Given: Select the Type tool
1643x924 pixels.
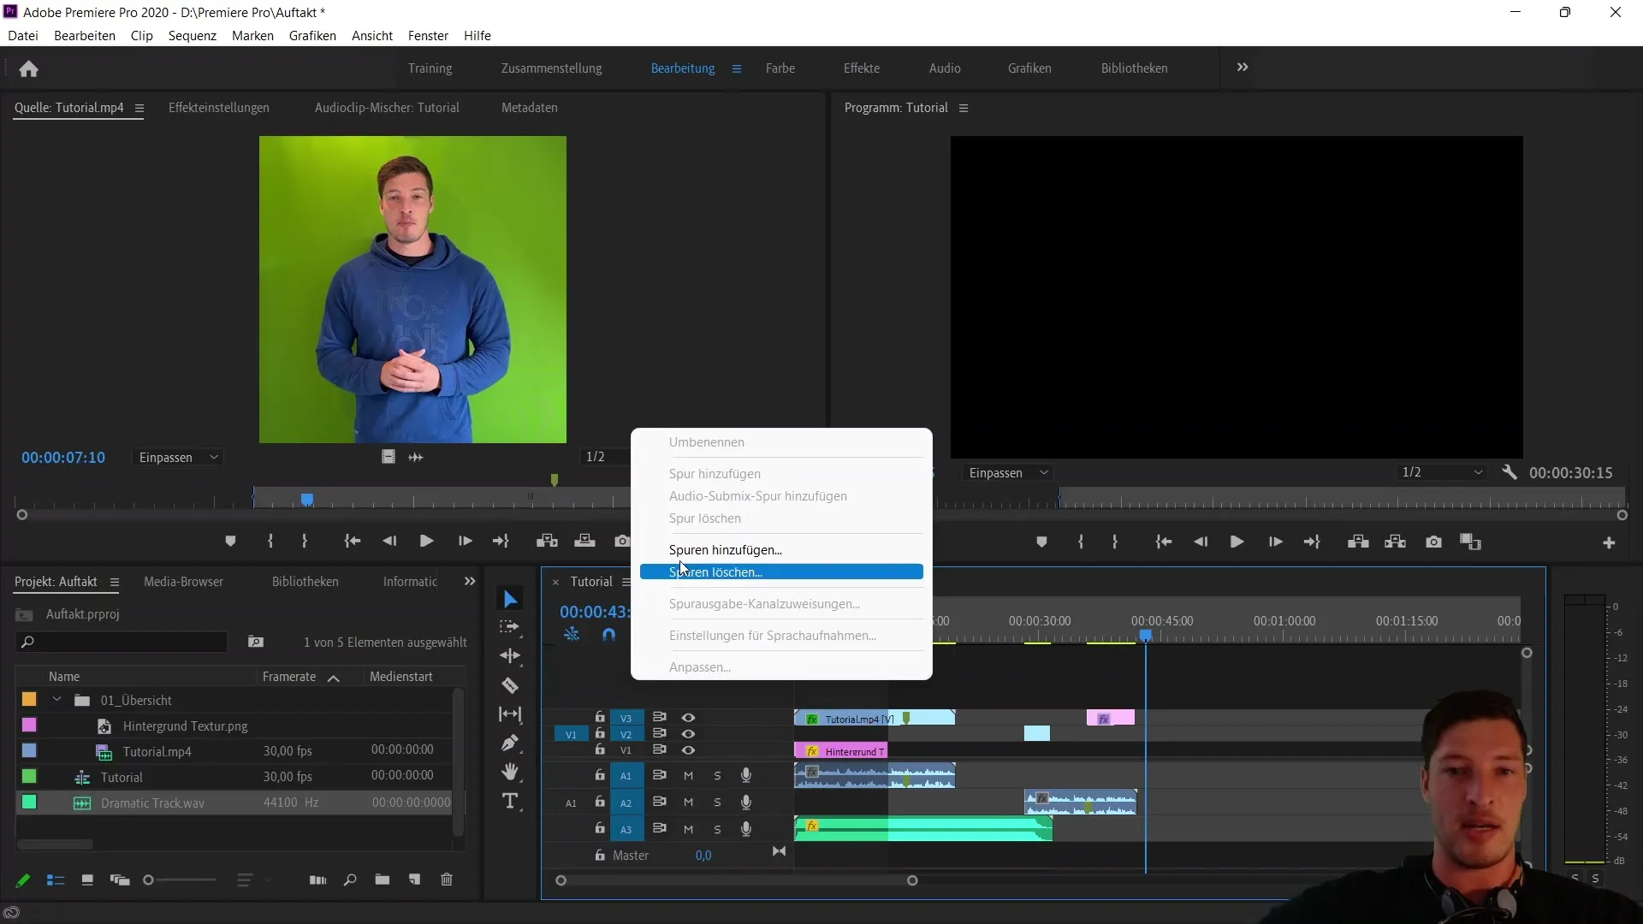Looking at the screenshot, I should [x=510, y=802].
